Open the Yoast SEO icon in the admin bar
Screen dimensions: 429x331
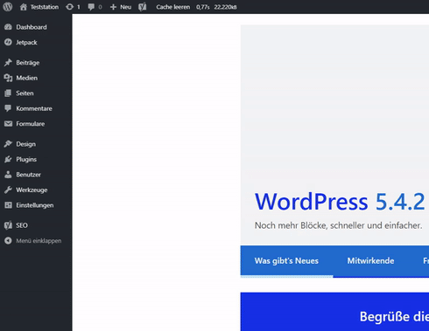tap(143, 7)
